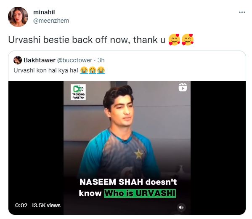The image size is (252, 219).
Task: Click the 13.5K views counter
Action: [46, 206]
